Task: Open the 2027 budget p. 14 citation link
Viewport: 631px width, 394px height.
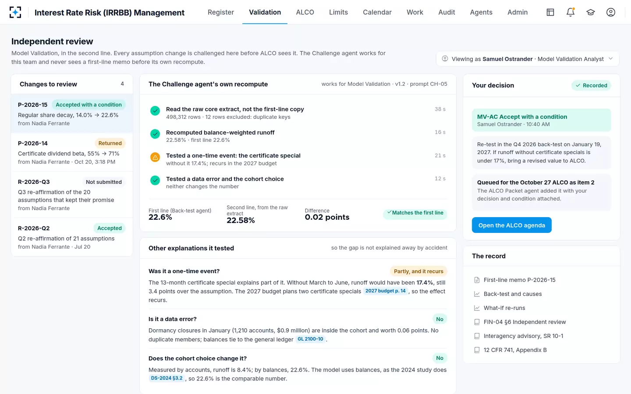Action: [386, 291]
